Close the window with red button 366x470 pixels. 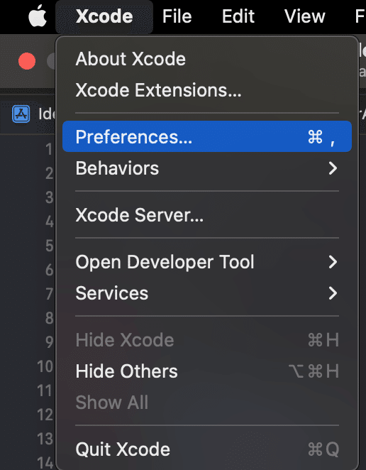(x=27, y=61)
